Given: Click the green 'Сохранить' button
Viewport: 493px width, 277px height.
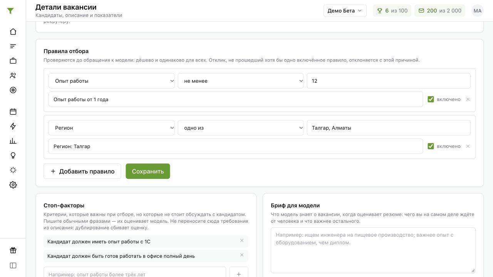Looking at the screenshot, I should tap(148, 171).
